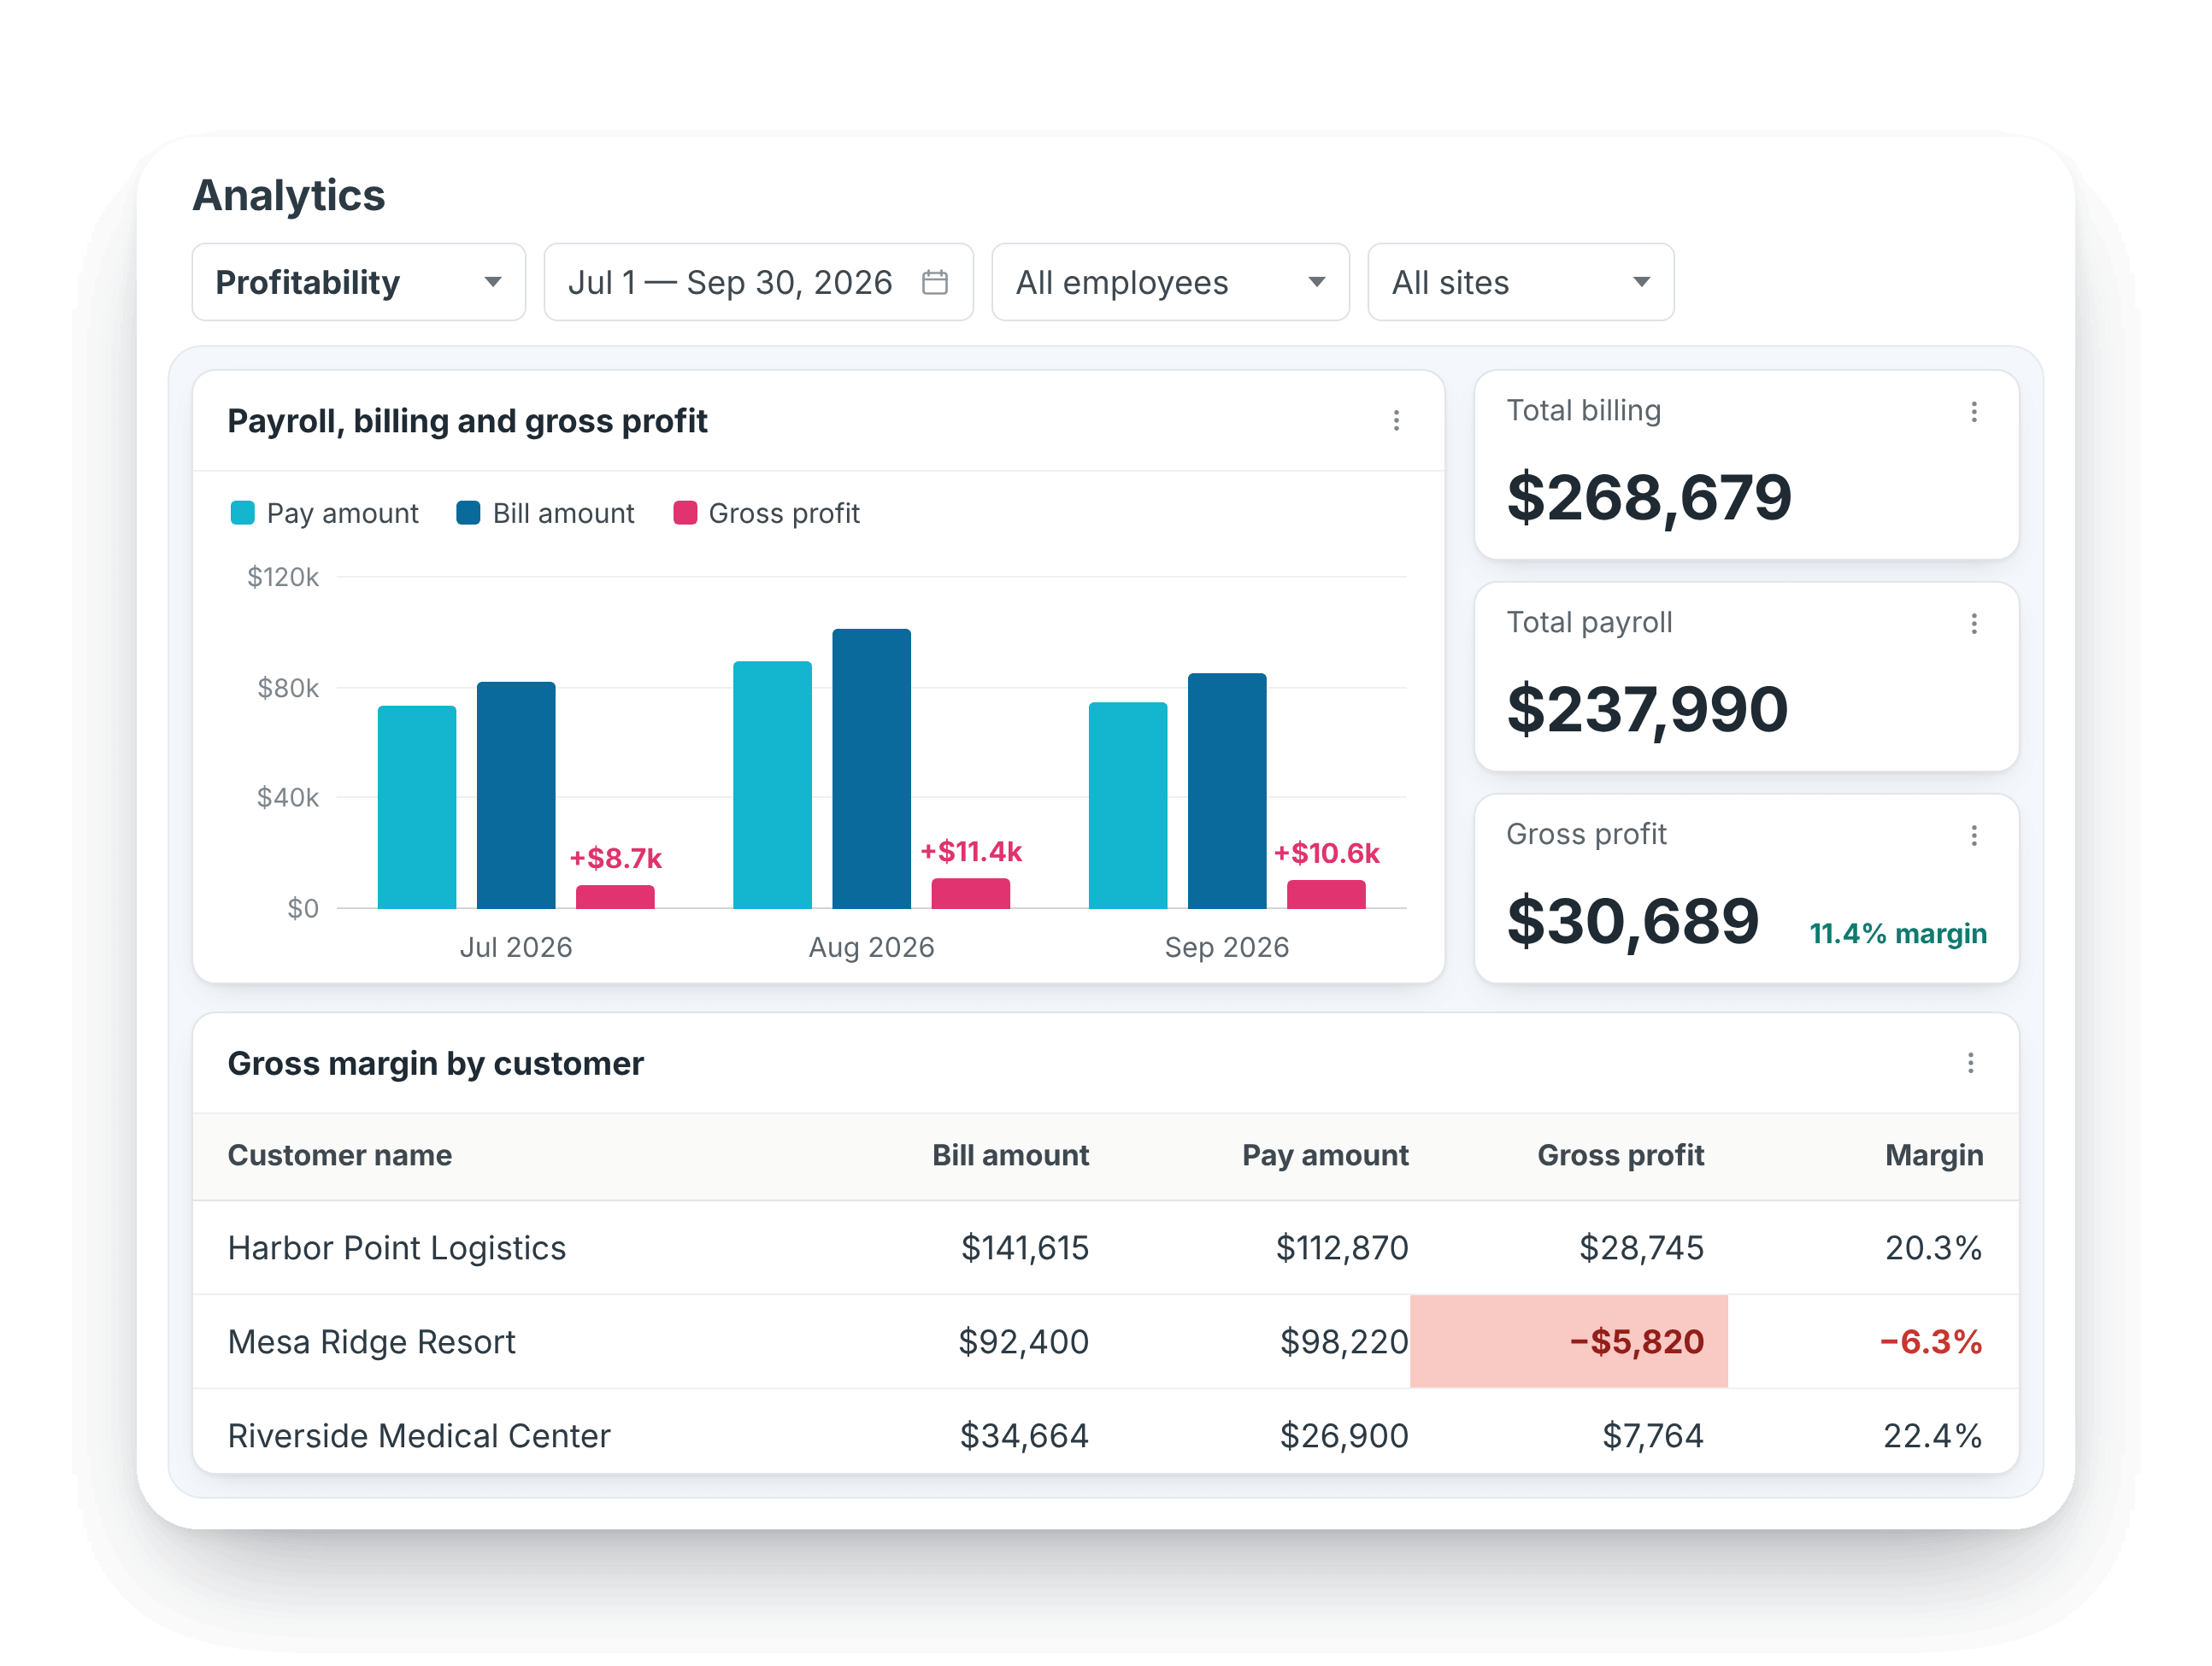
Task: Open the Total billing card options menu
Action: click(x=1973, y=412)
